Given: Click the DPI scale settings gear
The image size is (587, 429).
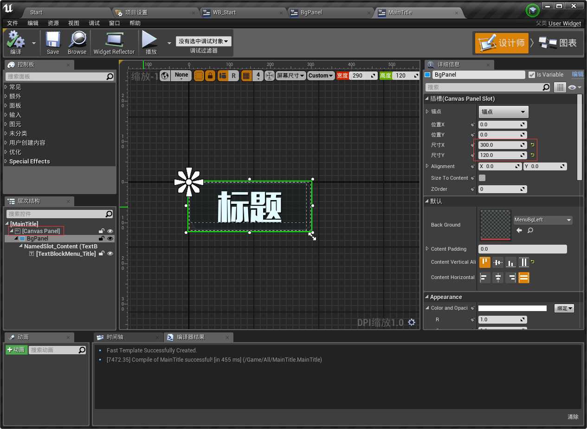Looking at the screenshot, I should coord(411,322).
